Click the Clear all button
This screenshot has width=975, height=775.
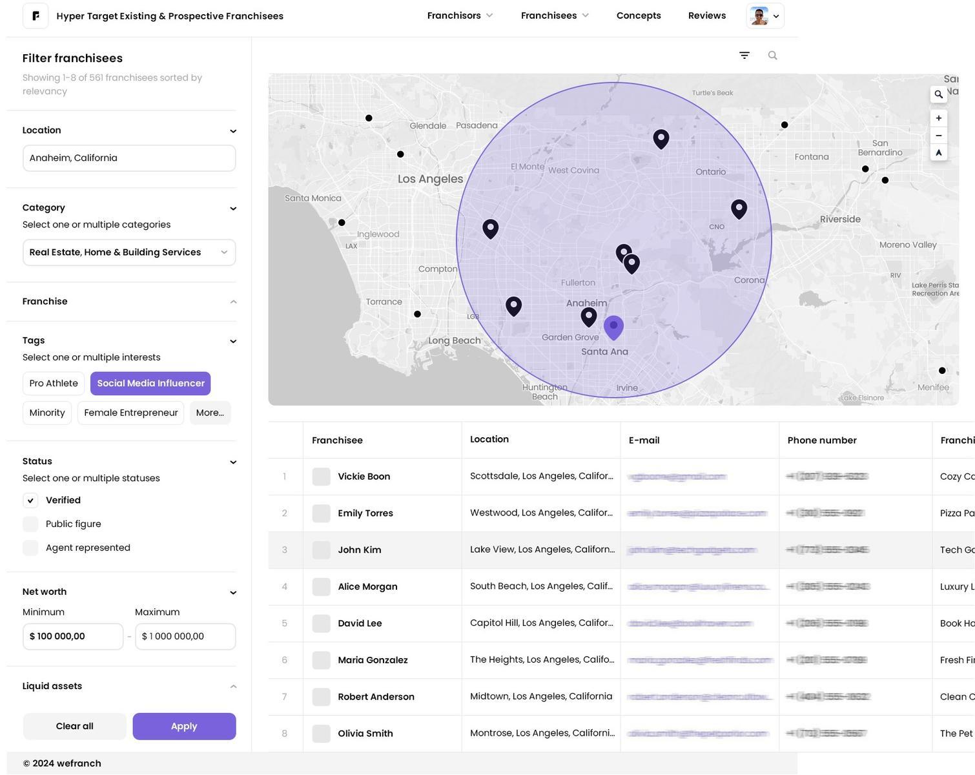(x=74, y=727)
